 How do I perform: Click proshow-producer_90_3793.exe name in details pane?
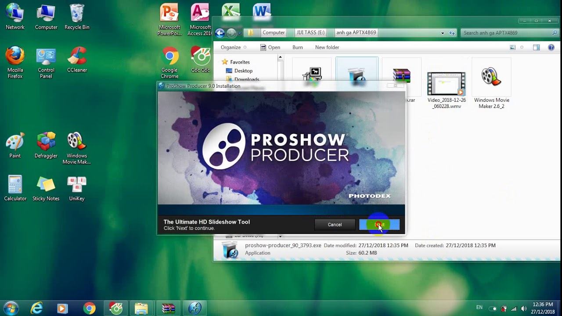pos(283,245)
